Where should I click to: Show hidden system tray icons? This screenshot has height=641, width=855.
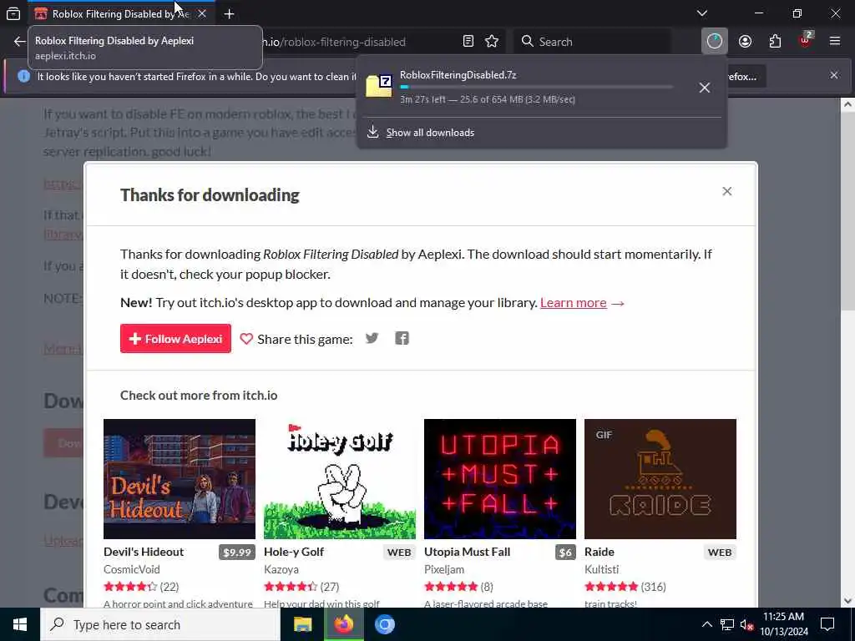706,624
